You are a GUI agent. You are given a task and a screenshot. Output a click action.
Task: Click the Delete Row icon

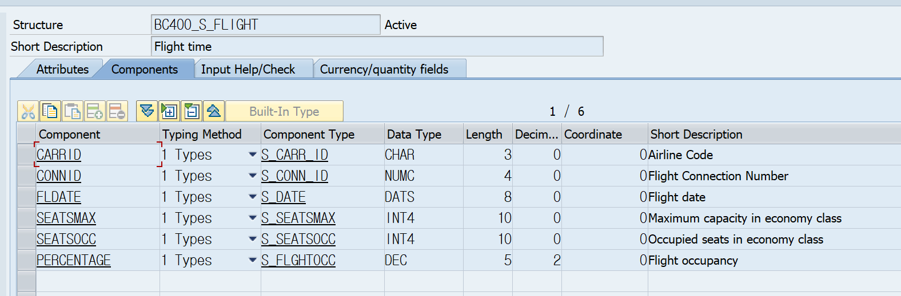tap(117, 111)
